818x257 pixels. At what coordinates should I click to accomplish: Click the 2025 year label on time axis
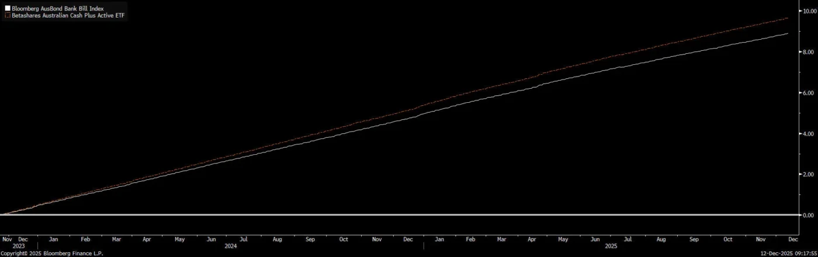[611, 246]
